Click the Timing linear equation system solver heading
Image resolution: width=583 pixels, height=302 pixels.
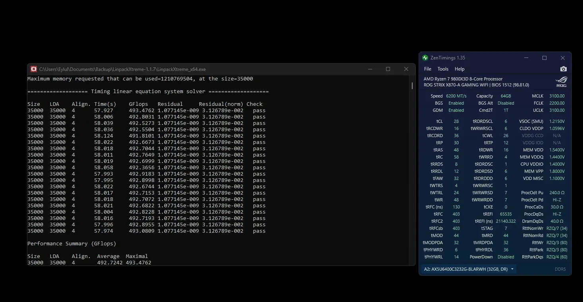pyautogui.click(x=148, y=92)
